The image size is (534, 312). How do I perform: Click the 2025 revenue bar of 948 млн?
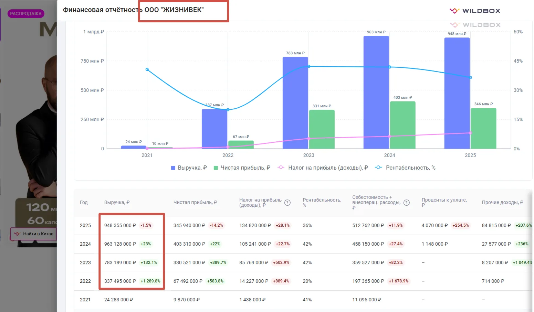pyautogui.click(x=457, y=93)
